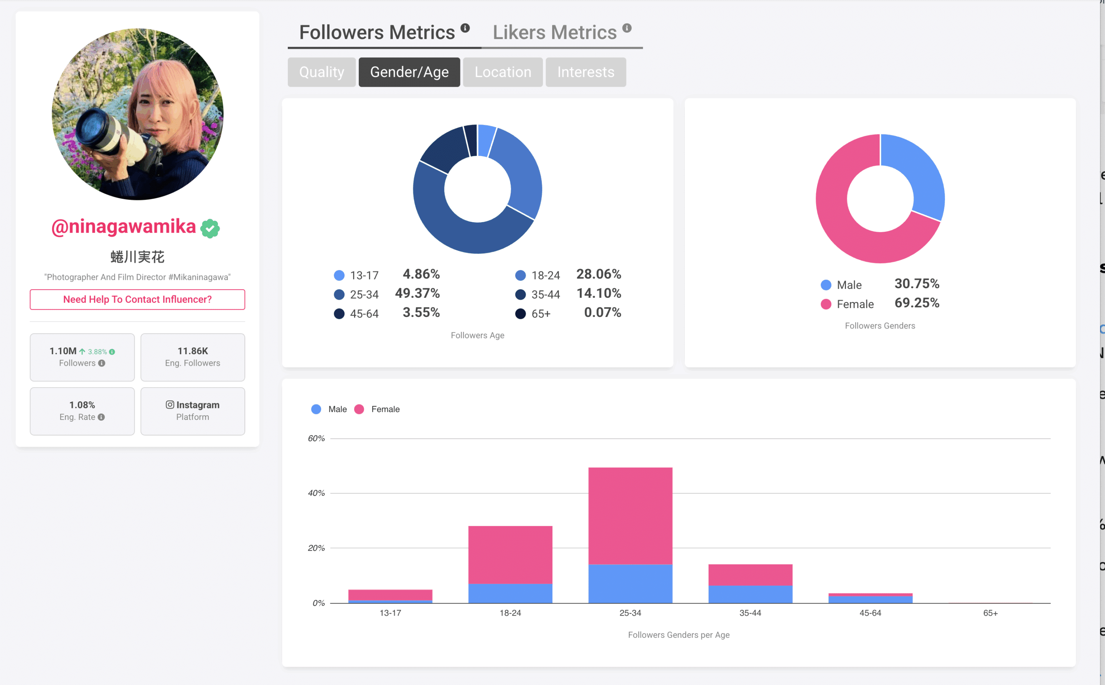The image size is (1105, 685).
Task: Toggle Female series in bar chart legend
Action: 359,409
